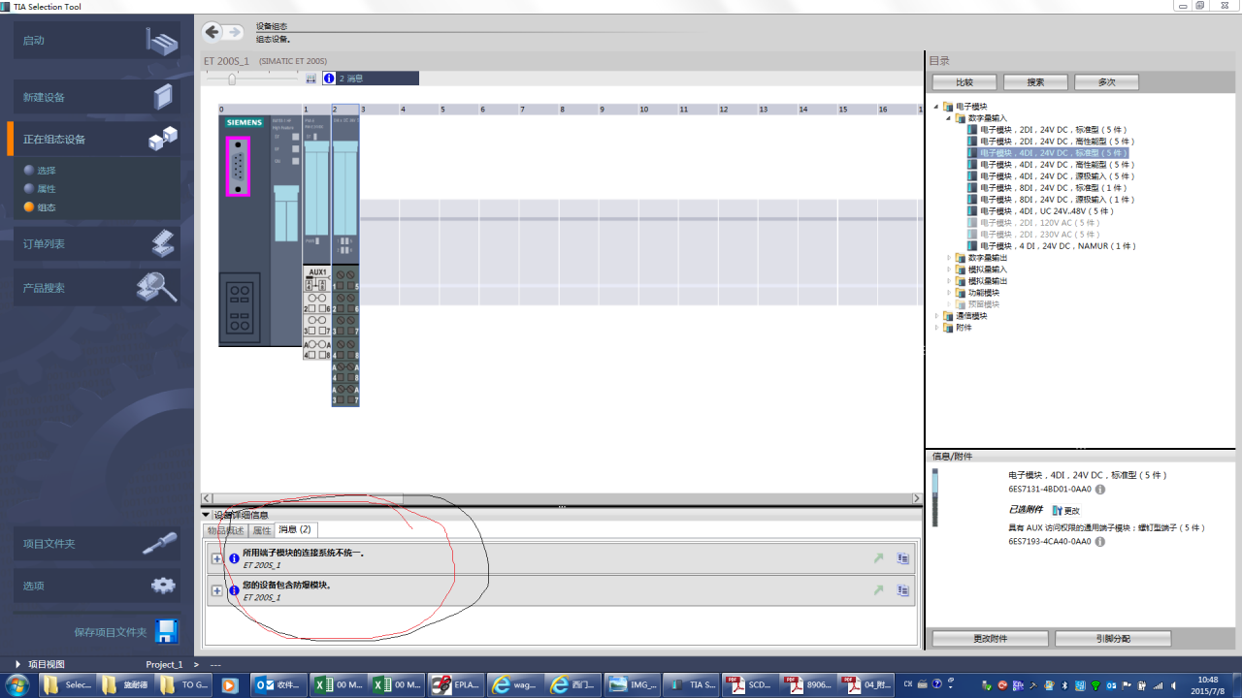Collapse the 设备详细信息 panel
The height and width of the screenshot is (698, 1242).
(x=206, y=515)
